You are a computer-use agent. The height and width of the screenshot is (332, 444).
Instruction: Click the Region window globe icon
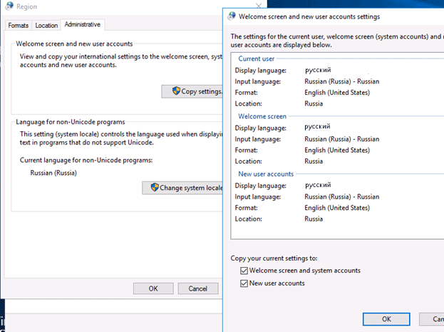(x=9, y=6)
